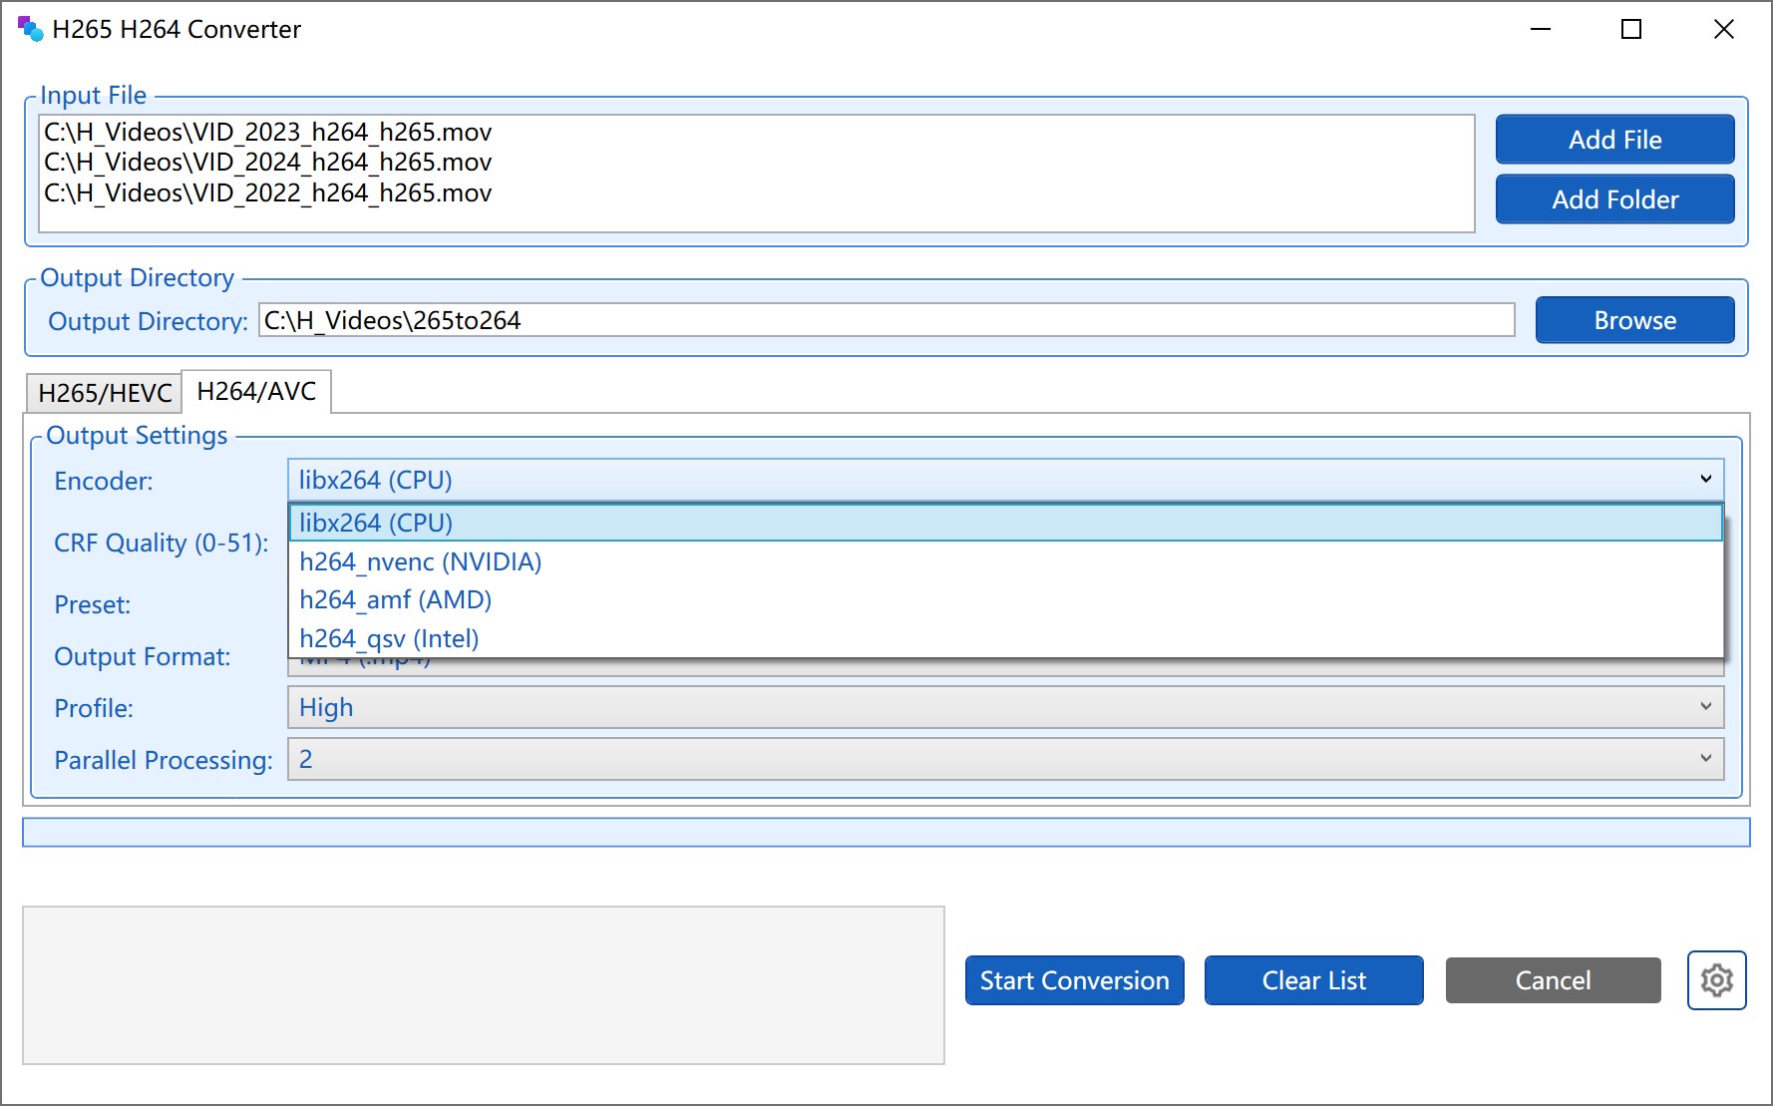Viewport: 1773px width, 1106px height.
Task: Click the empty log output box
Action: (484, 985)
